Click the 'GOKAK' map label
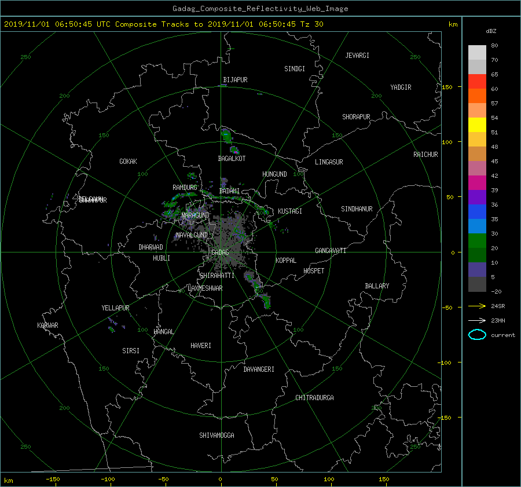521x487 pixels. (x=128, y=162)
